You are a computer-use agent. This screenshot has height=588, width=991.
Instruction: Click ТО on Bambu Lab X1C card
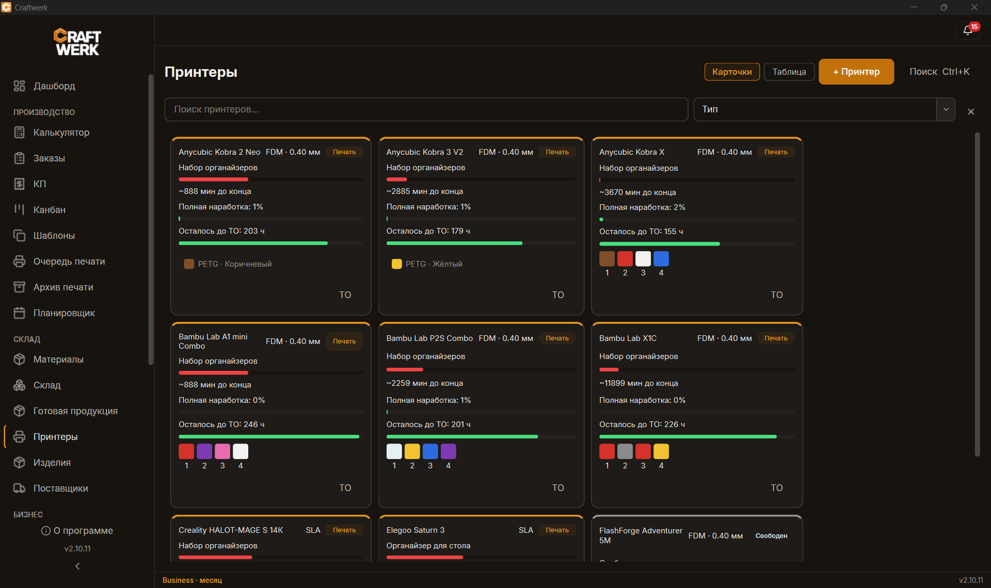tap(777, 488)
